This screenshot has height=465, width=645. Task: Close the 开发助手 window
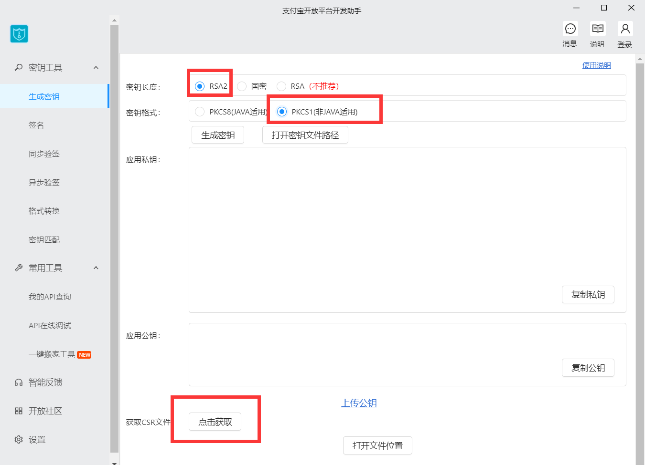click(x=631, y=8)
